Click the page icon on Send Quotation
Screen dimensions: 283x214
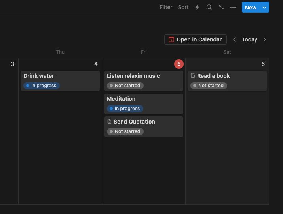[110, 122]
